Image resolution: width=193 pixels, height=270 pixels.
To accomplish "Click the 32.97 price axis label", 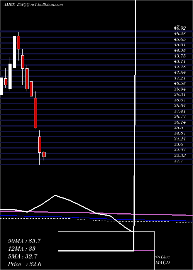I will tap(180, 150).
